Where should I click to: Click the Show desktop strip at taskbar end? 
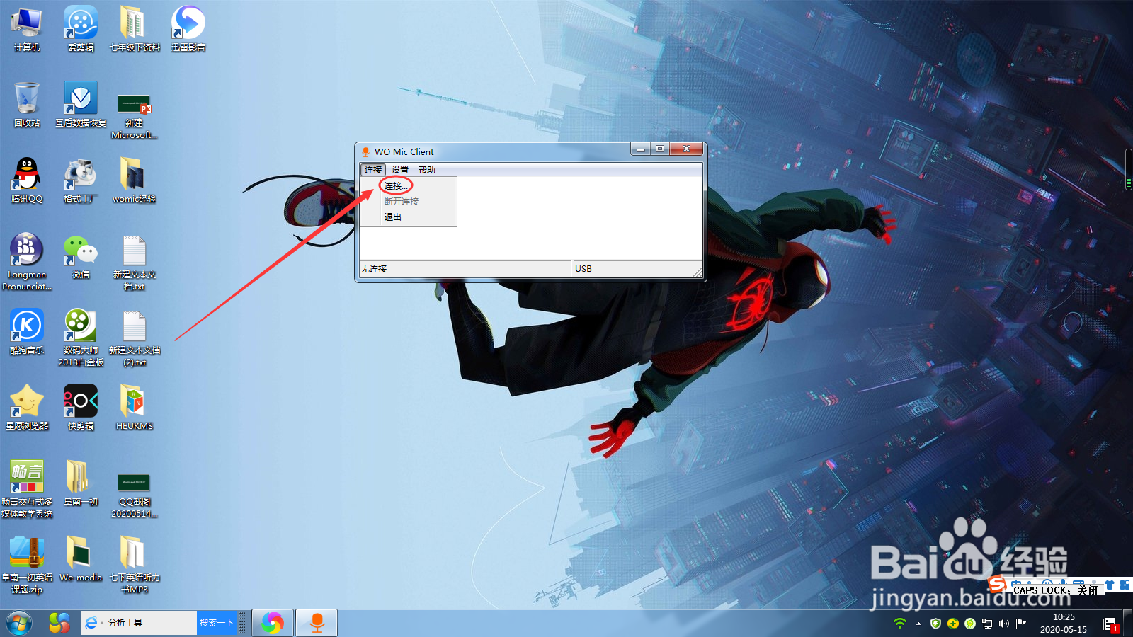pos(1129,623)
